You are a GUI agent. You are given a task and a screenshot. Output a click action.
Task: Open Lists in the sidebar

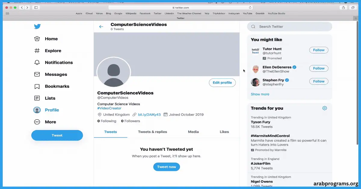(x=44, y=98)
